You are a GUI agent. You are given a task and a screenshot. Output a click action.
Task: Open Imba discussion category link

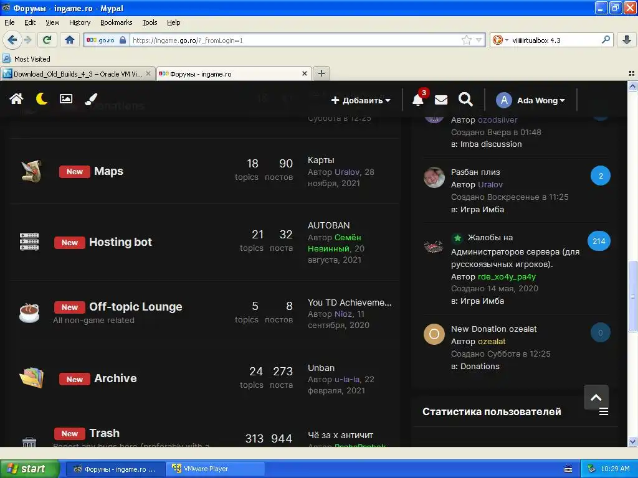(491, 144)
